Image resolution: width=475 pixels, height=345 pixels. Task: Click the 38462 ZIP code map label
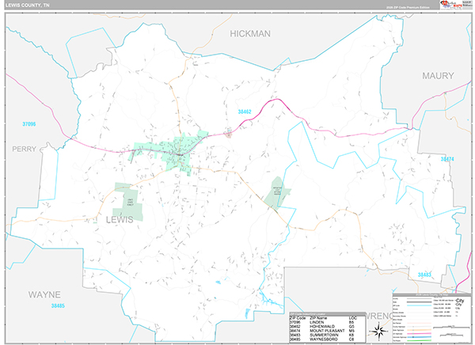point(245,112)
